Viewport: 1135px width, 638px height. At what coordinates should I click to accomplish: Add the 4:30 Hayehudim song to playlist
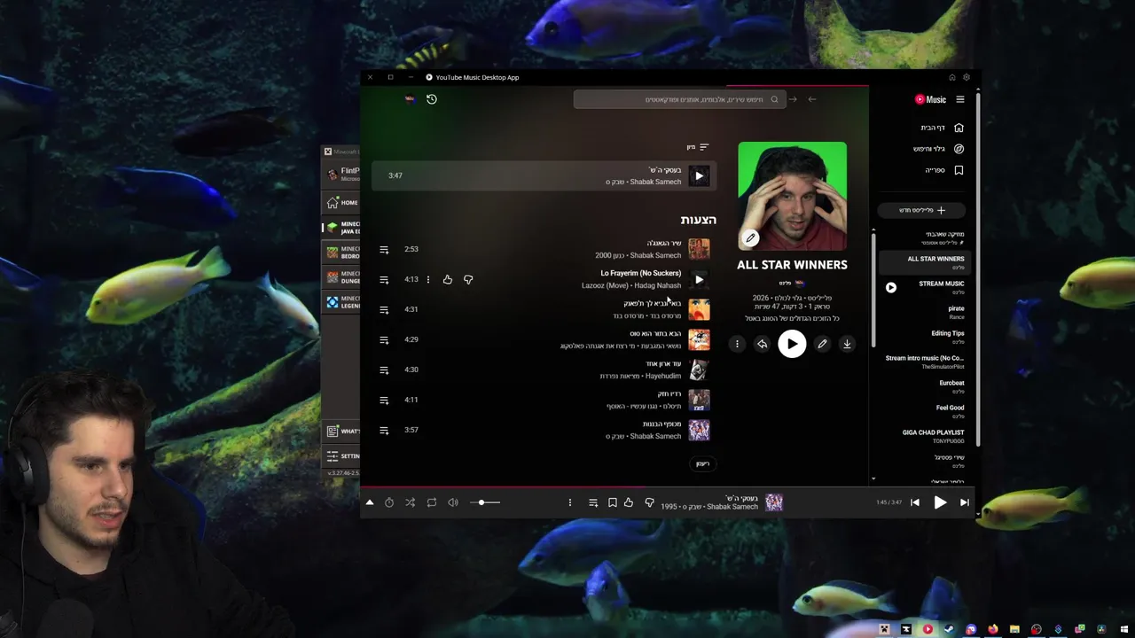[x=384, y=370]
